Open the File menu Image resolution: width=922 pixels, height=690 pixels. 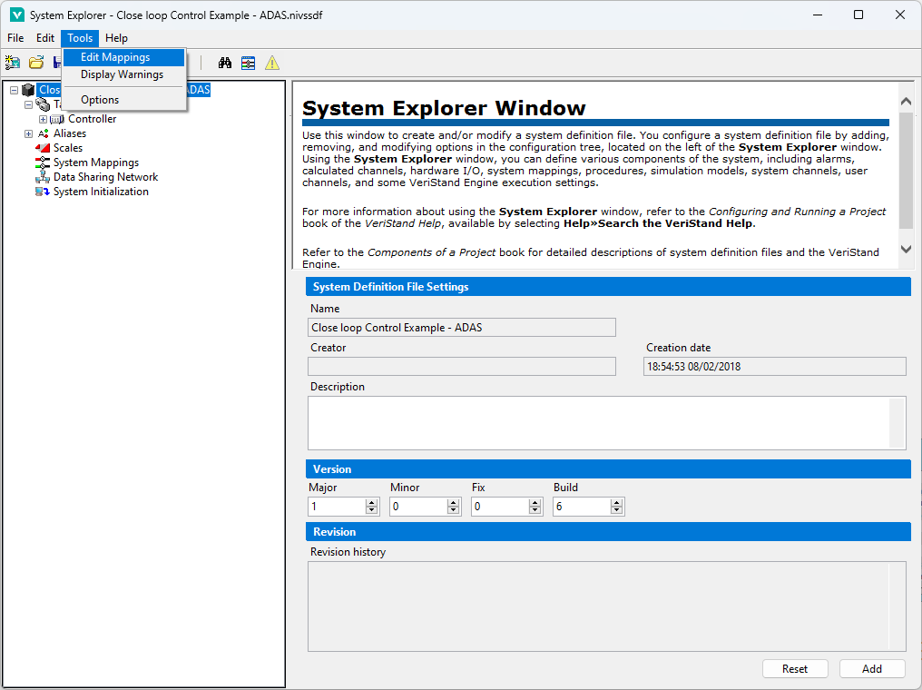tap(15, 37)
